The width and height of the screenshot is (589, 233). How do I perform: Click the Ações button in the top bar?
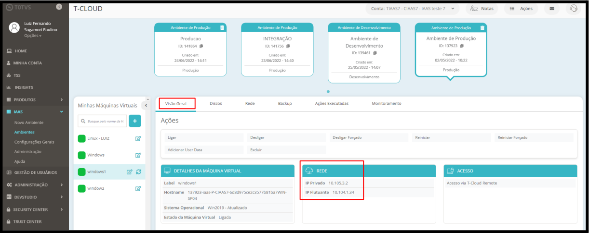tap(521, 9)
